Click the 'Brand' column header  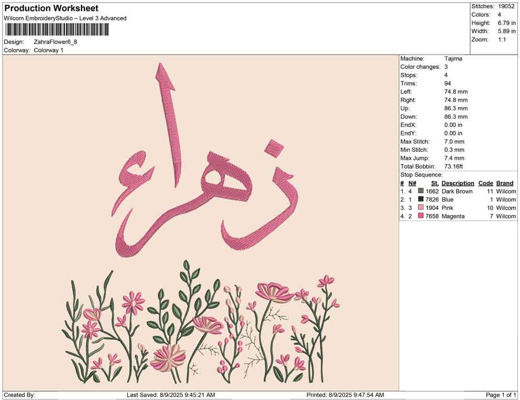click(505, 183)
